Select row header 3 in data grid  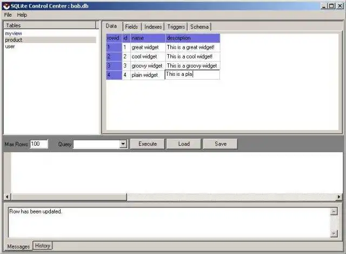(x=114, y=66)
